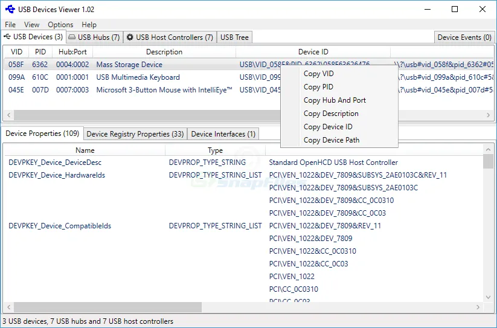Click Hub:Port value 0001:0001
The image size is (497, 328).
tap(72, 77)
